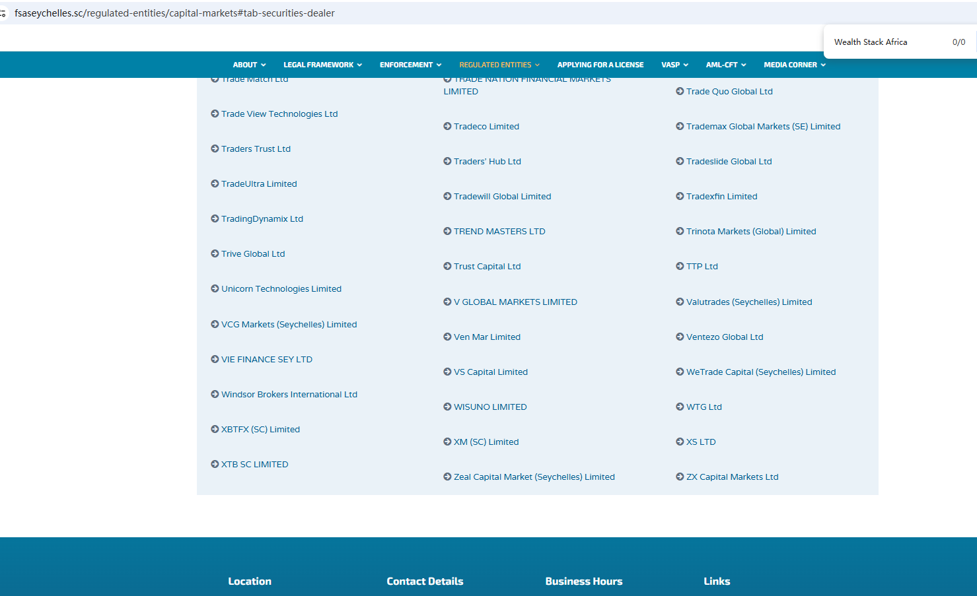Click the arrow icon before XM (SC) Limited
The height and width of the screenshot is (596, 977).
click(447, 442)
